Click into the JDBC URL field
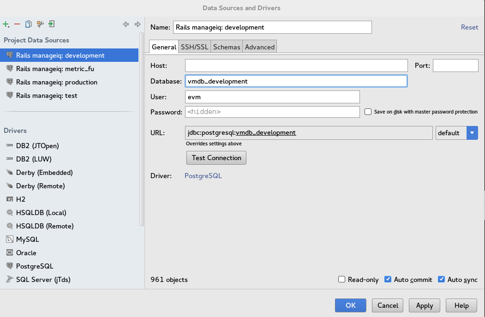485x317 pixels. click(x=309, y=133)
